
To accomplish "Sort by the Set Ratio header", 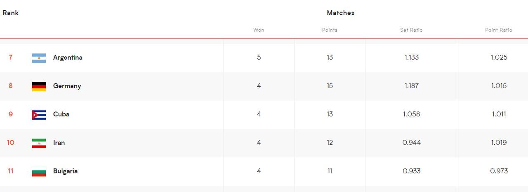I will pos(411,30).
